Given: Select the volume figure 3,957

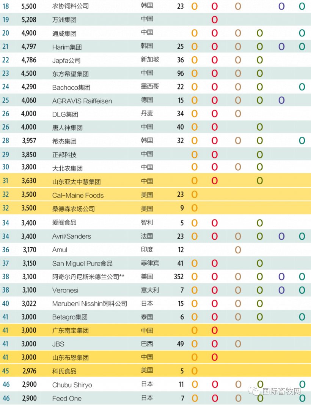Looking at the screenshot, I should 29,141.
